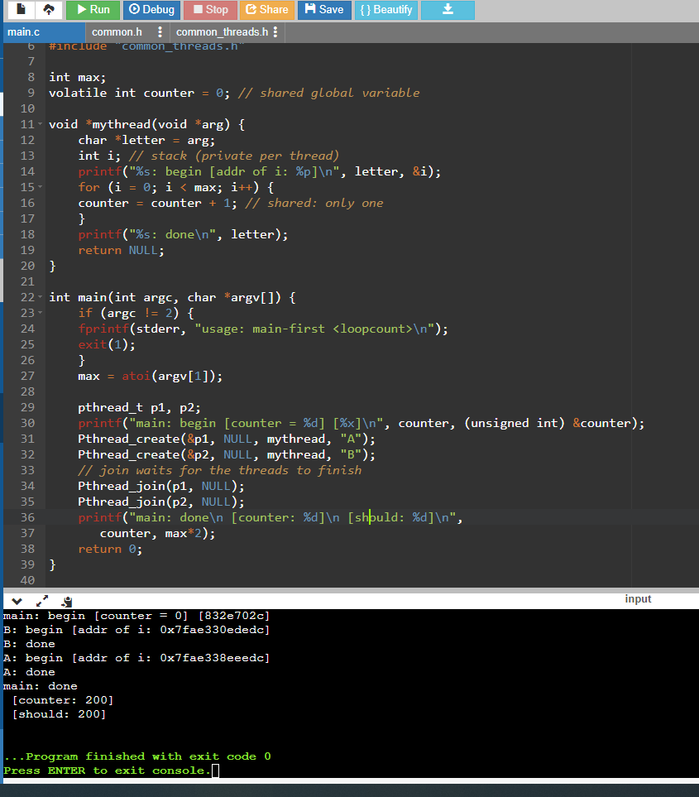Collapse the console panel with chevron icon
This screenshot has height=797, width=699.
click(17, 602)
